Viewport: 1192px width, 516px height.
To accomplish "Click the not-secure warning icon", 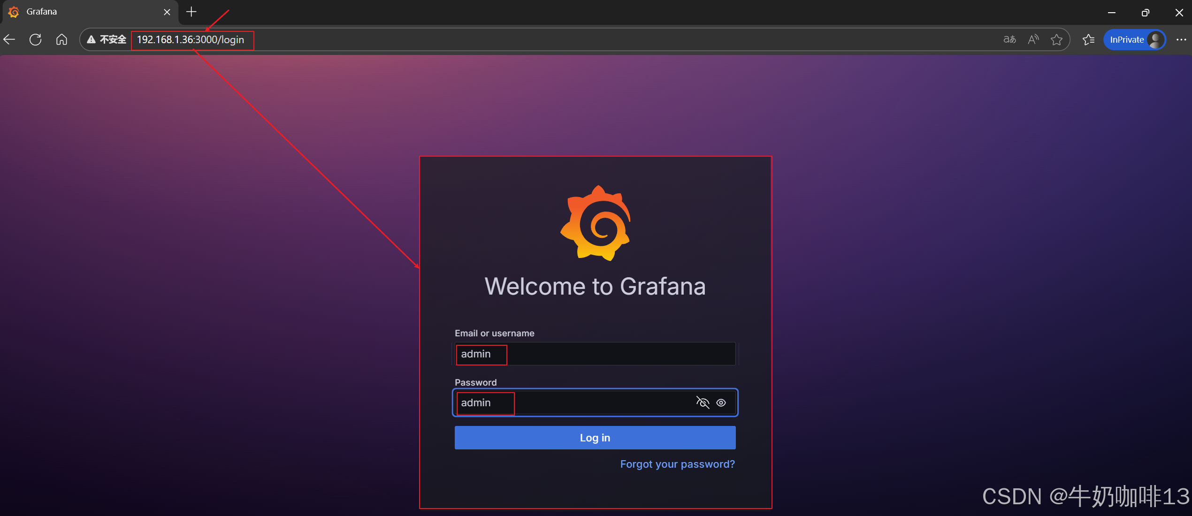I will [92, 40].
